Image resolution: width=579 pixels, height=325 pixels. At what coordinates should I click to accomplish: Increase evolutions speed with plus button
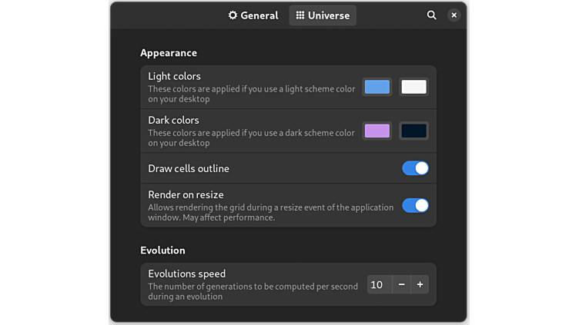coord(420,284)
